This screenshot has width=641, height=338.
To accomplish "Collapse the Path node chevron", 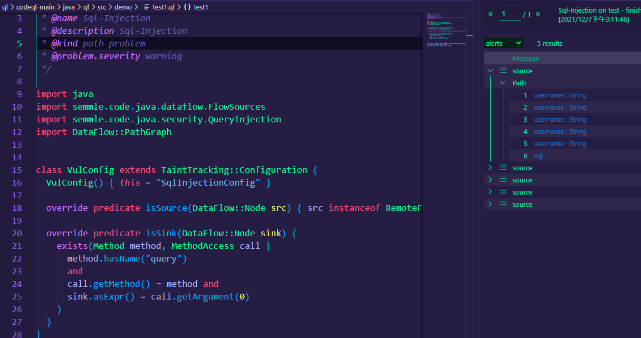I will [x=502, y=83].
